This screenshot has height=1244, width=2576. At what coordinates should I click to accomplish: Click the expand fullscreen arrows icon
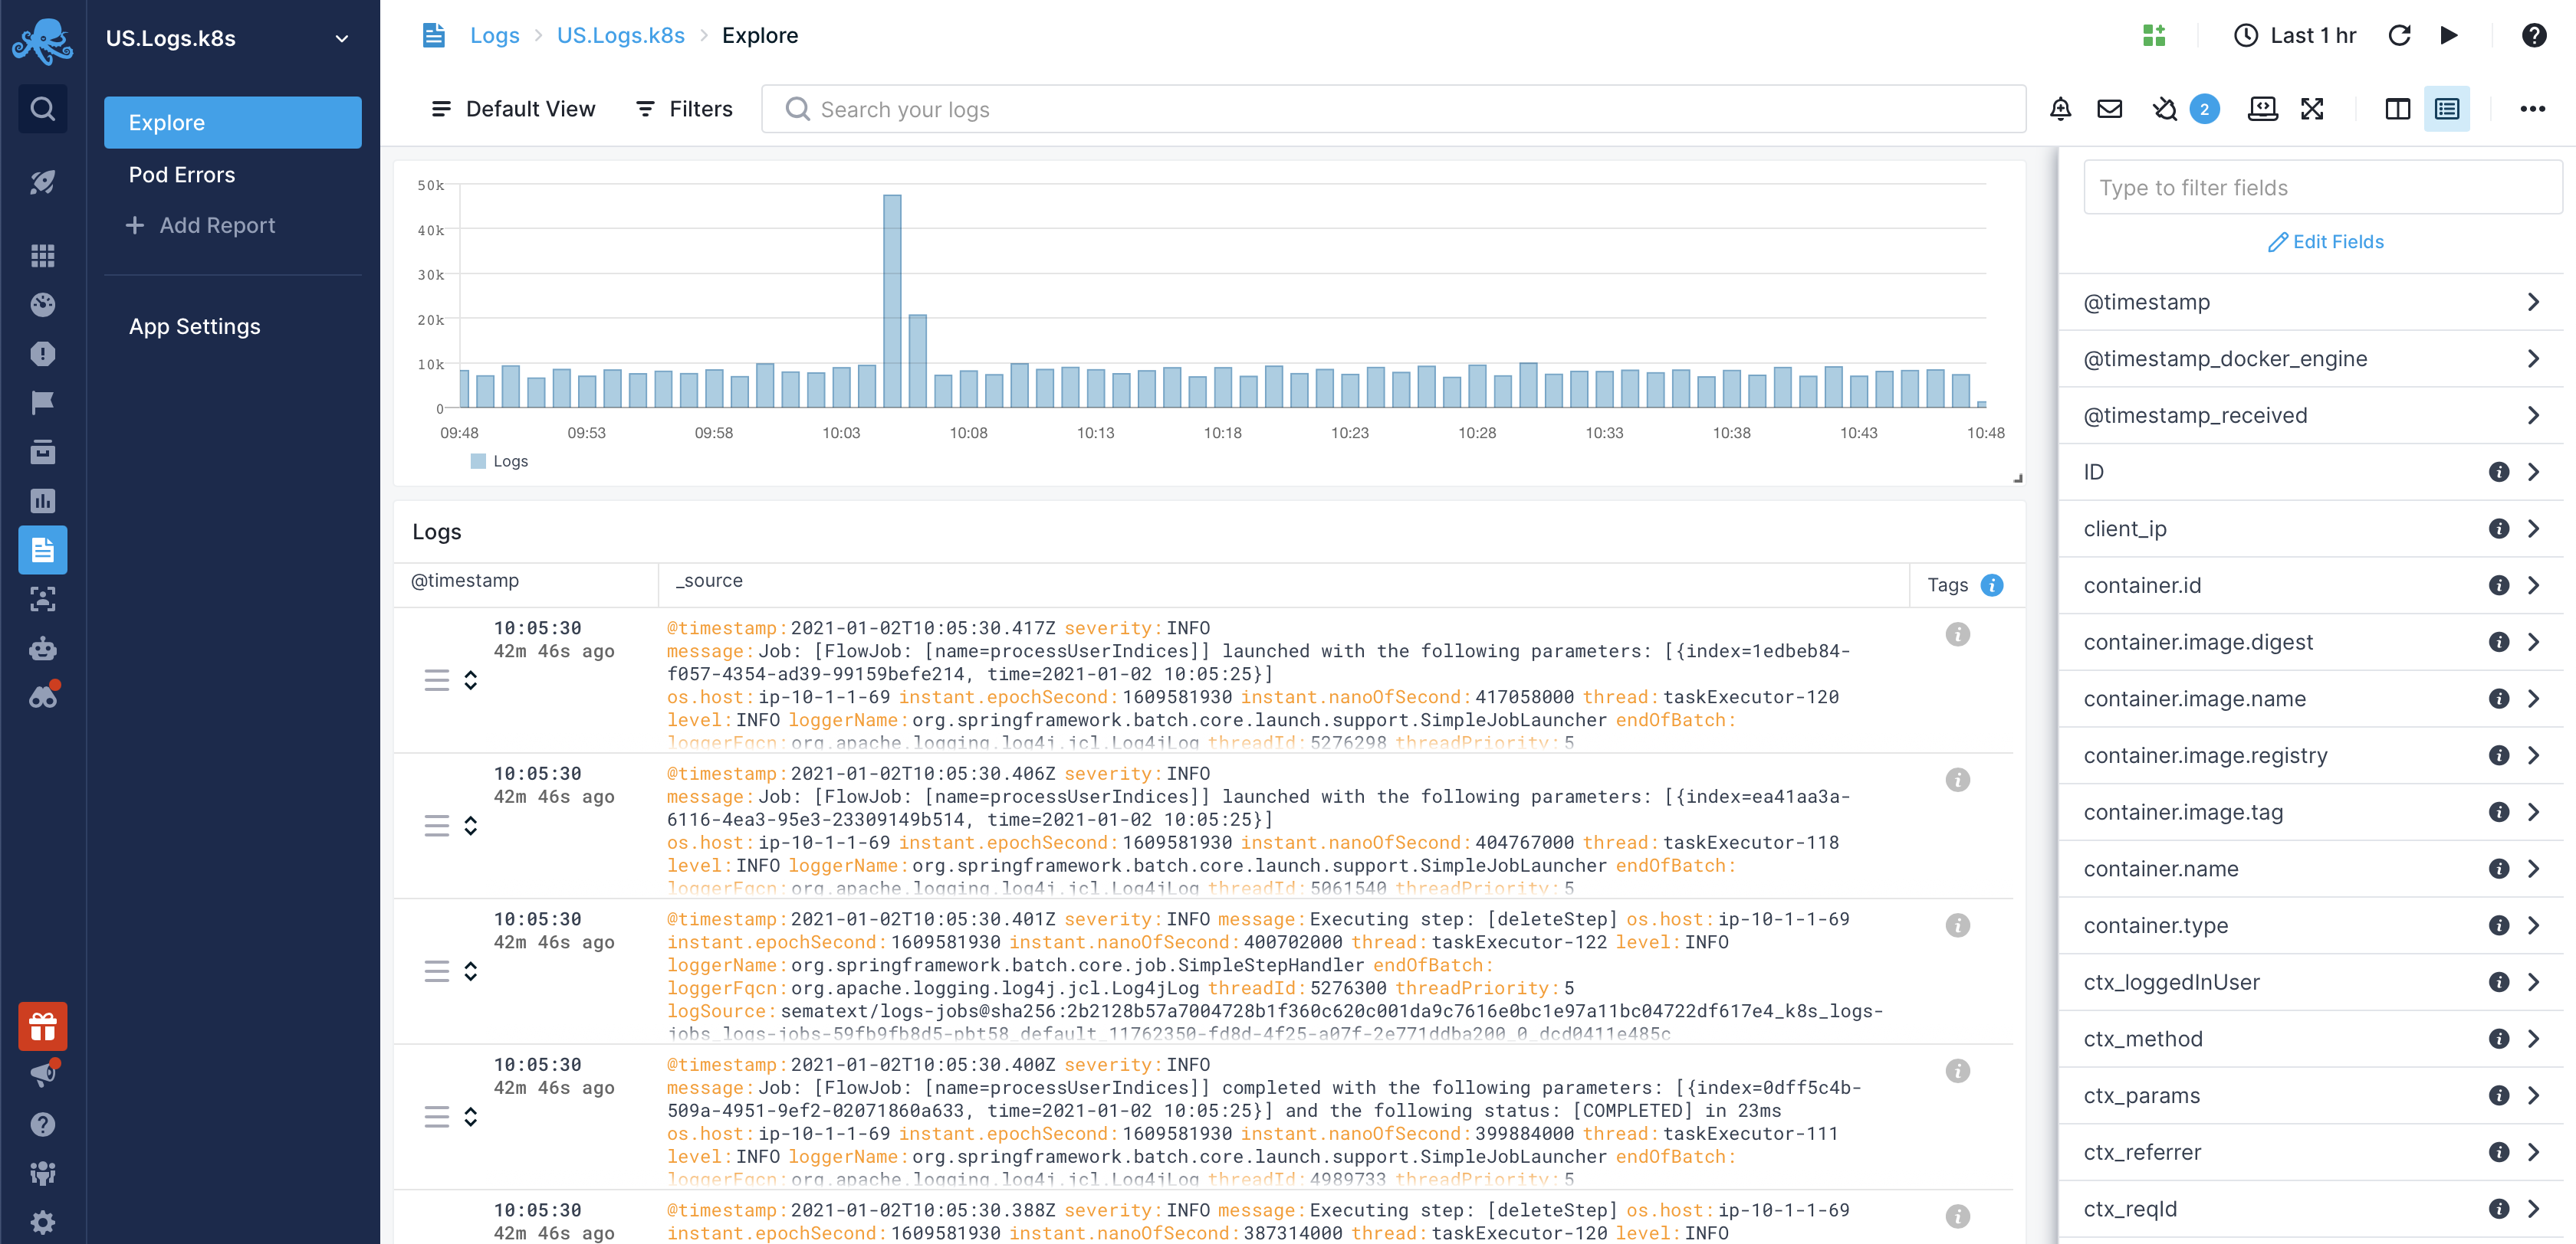pyautogui.click(x=2311, y=109)
